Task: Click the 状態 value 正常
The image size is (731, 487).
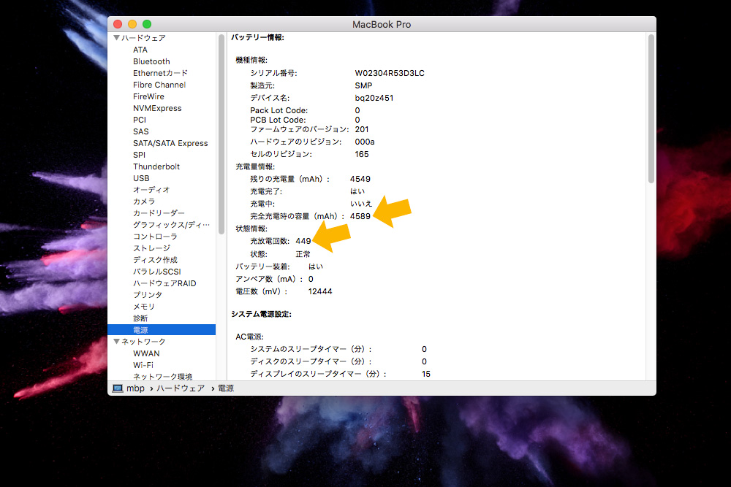Action: point(303,254)
